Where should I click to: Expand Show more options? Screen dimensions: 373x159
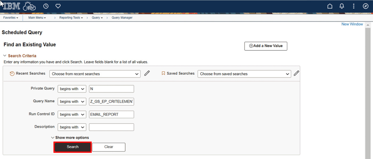tap(70, 138)
